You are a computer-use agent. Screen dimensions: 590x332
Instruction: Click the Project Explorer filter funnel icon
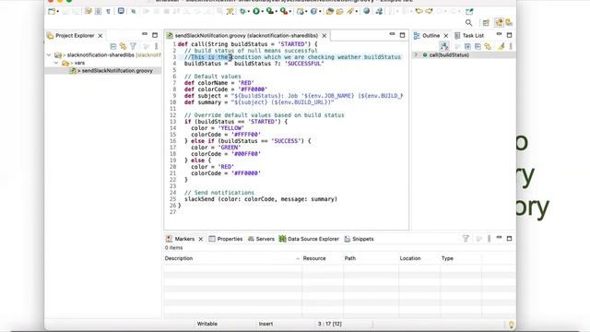133,46
